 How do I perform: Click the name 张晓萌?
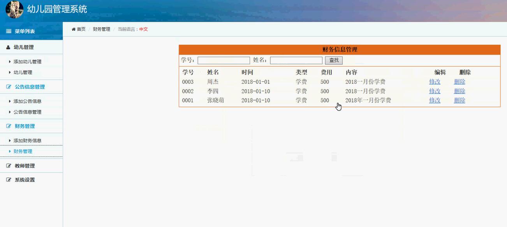(x=216, y=100)
